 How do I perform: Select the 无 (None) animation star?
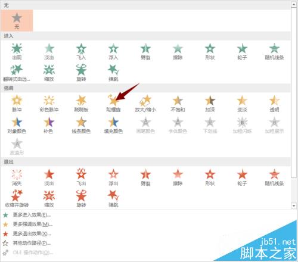tap(17, 20)
